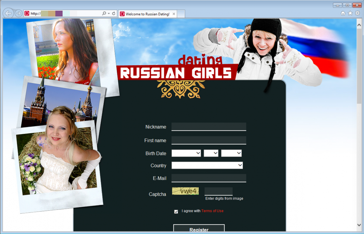364x234 pixels.
Task: Focus the First name input field
Action: click(x=209, y=140)
